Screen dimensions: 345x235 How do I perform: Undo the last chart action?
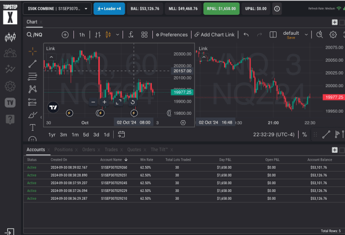tap(246, 35)
